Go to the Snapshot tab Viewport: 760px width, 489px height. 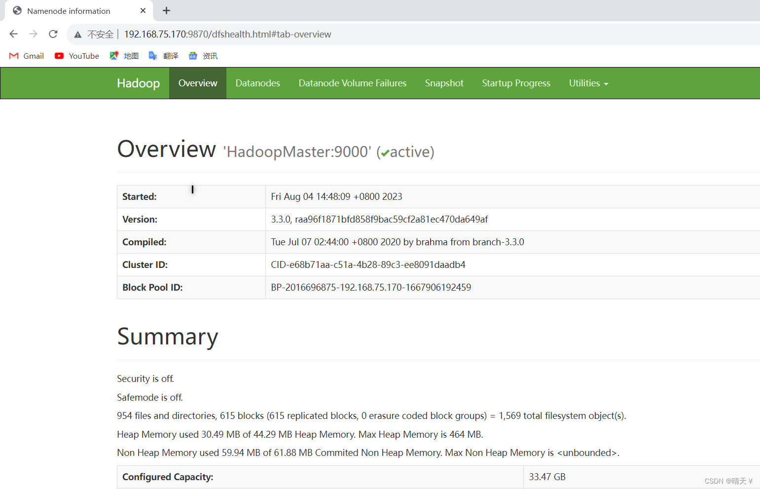(x=444, y=83)
